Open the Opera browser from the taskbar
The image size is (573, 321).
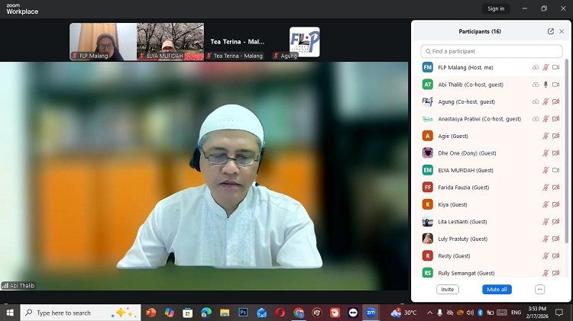pos(280,313)
